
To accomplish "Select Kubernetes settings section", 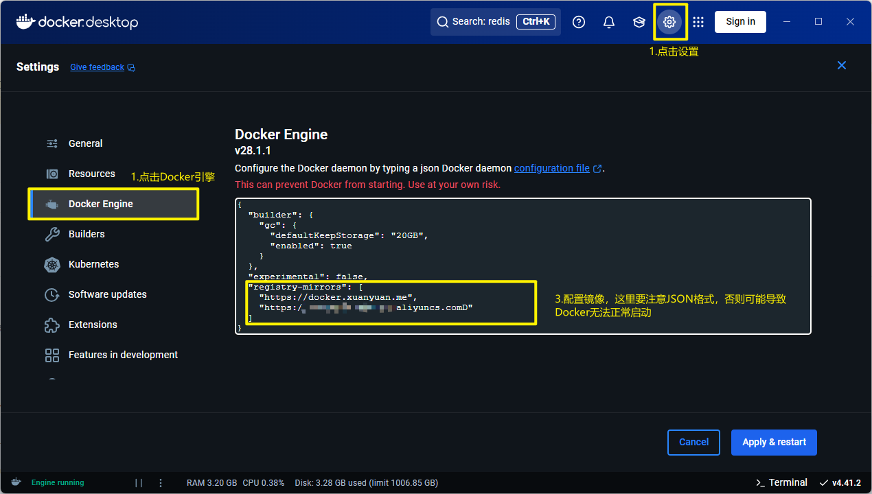I will tap(114, 264).
